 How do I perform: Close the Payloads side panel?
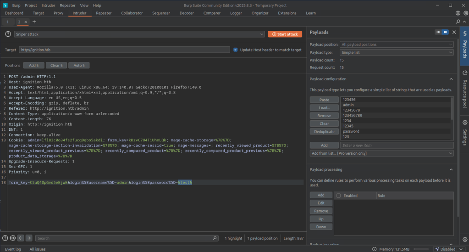pos(454,32)
